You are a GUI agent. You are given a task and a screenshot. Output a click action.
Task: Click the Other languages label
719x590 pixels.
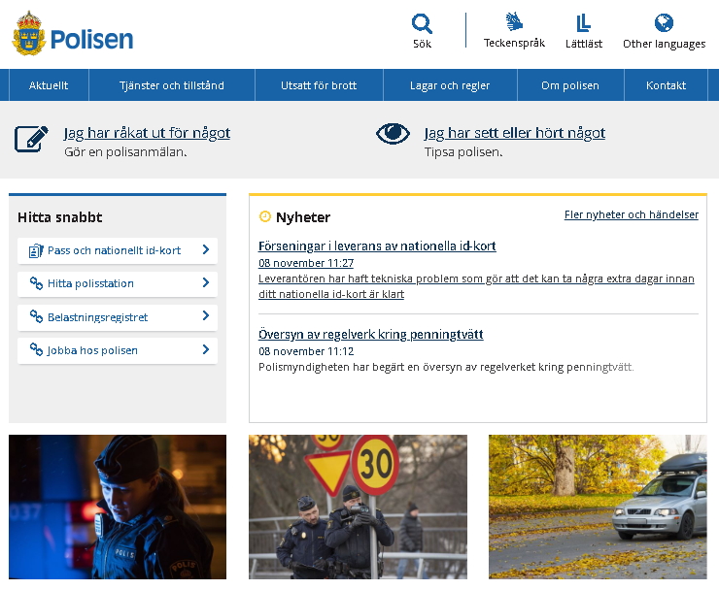click(664, 44)
